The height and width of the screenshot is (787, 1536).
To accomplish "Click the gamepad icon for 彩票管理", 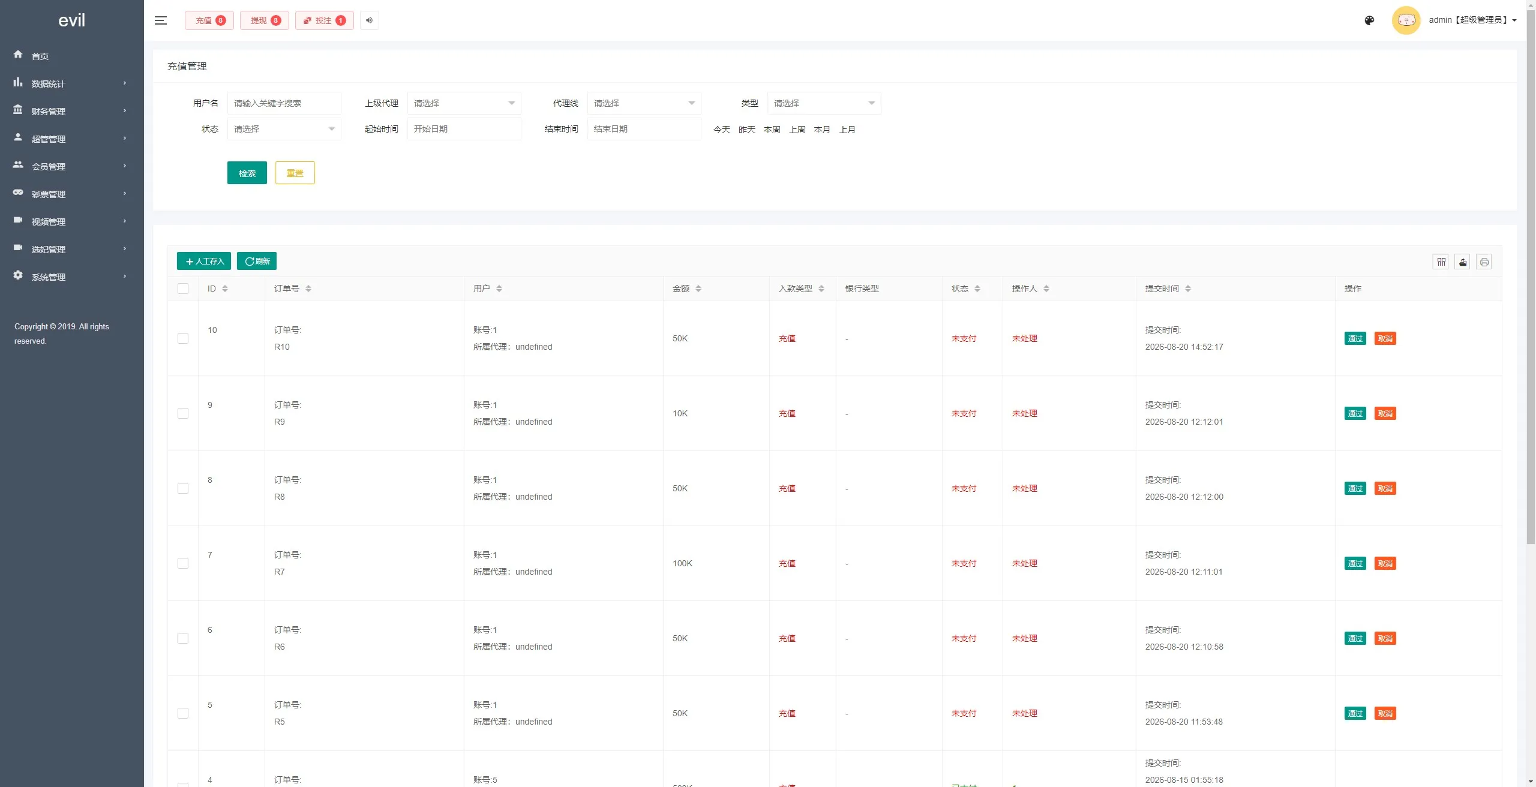I will click(x=18, y=193).
